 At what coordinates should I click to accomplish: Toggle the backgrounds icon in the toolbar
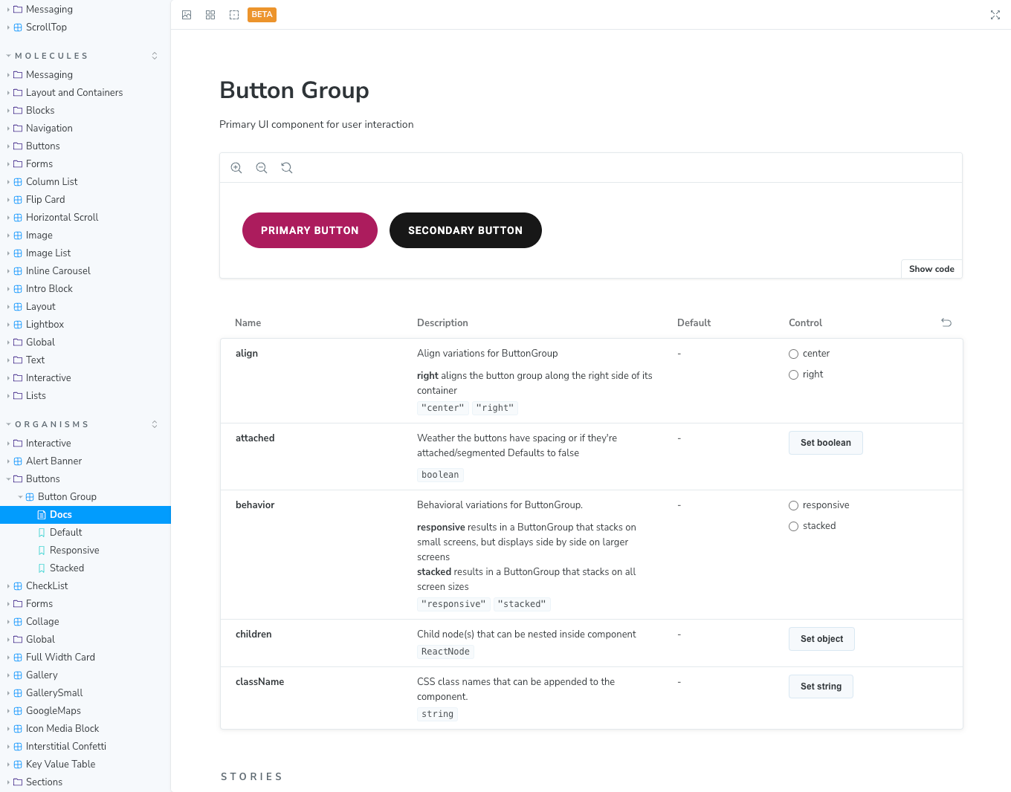pyautogui.click(x=187, y=15)
